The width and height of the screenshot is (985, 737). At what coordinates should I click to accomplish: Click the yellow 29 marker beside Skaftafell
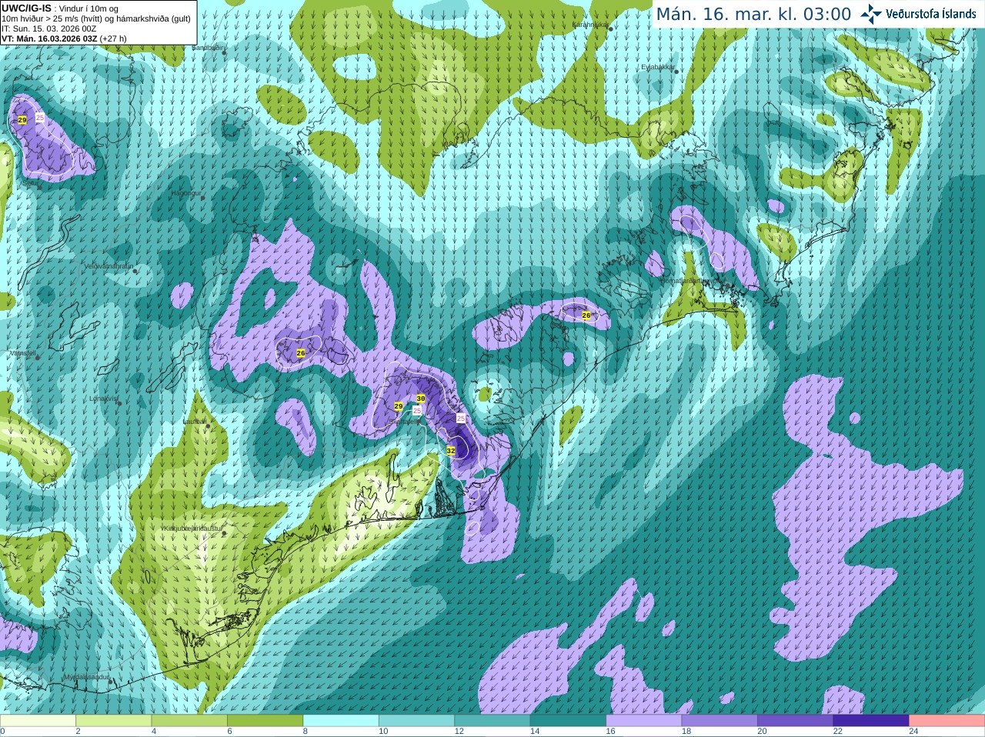tap(399, 406)
